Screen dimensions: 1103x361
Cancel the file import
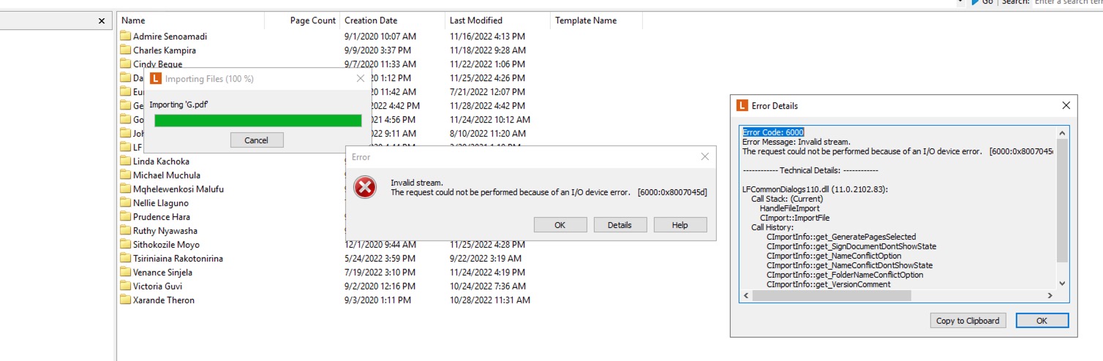pos(256,140)
